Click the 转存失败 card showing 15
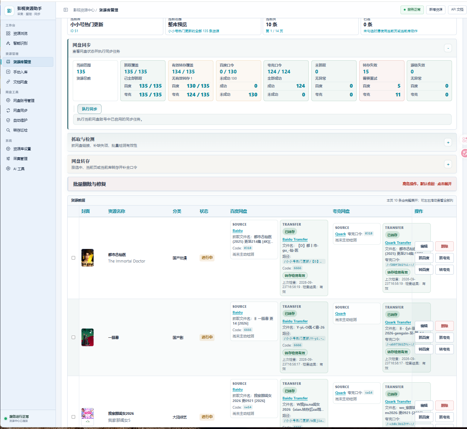The image size is (467, 429). [381, 81]
